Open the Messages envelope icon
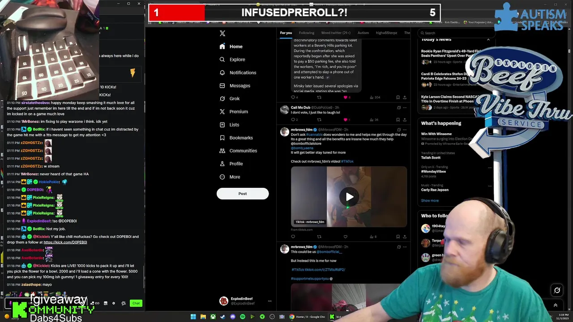The height and width of the screenshot is (322, 573). pos(222,85)
